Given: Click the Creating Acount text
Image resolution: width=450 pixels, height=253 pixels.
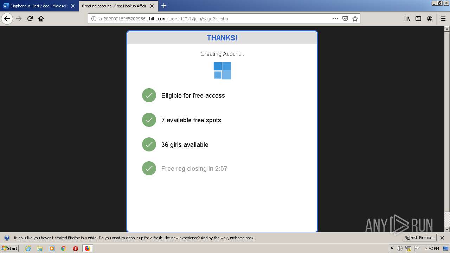Looking at the screenshot, I should (222, 54).
